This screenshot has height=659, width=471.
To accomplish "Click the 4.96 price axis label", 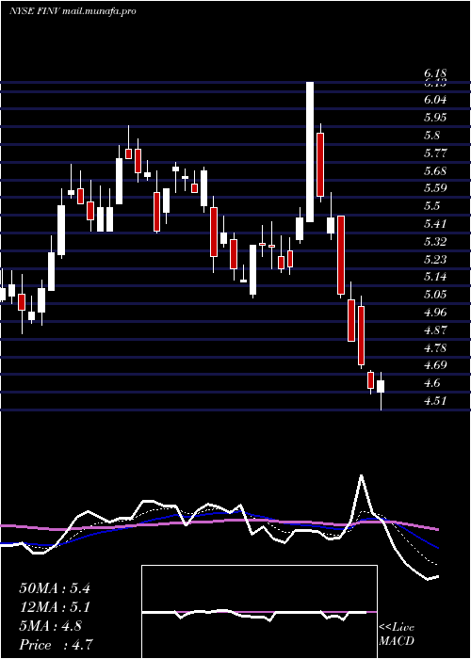I will coord(434,313).
